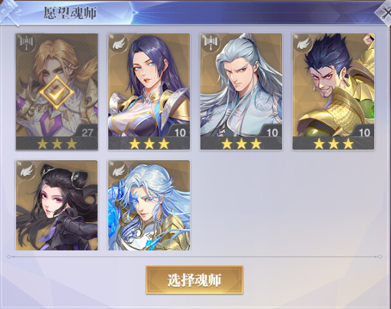Click three-star rating of purple-haired hero
391x309 pixels.
click(149, 144)
